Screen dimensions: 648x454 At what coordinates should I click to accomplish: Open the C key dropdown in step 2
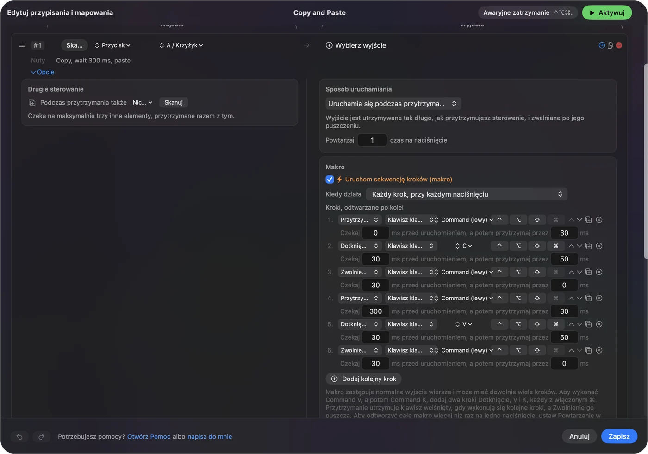pos(464,246)
